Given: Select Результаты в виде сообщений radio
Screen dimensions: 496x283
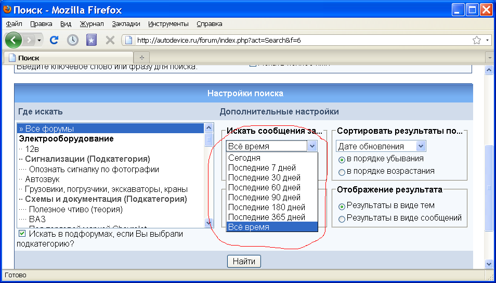Looking at the screenshot, I should 342,219.
